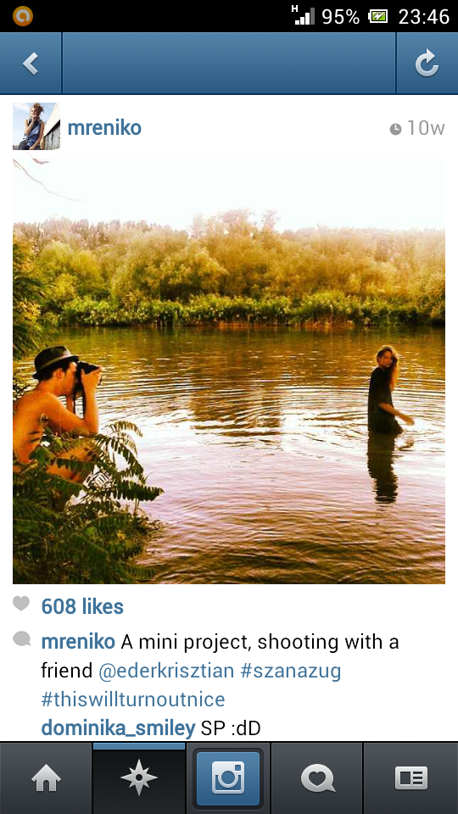This screenshot has width=458, height=814.
Task: Tap mreniko name in caption
Action: [78, 642]
